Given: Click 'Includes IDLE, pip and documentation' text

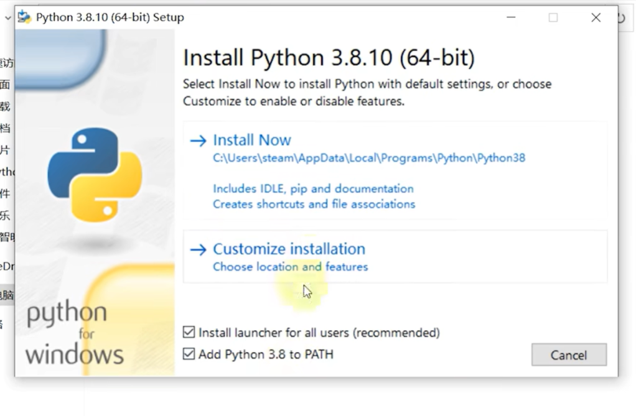Looking at the screenshot, I should [x=313, y=188].
